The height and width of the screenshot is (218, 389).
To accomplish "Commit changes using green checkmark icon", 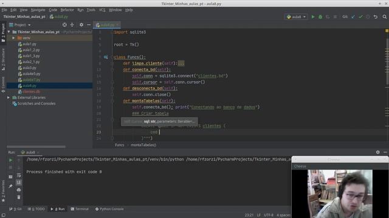I will click(360, 17).
